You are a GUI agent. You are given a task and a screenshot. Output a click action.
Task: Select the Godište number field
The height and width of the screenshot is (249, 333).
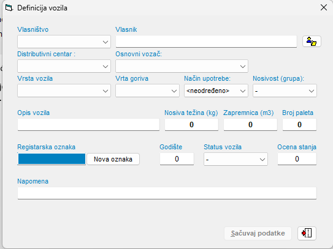pyautogui.click(x=177, y=159)
